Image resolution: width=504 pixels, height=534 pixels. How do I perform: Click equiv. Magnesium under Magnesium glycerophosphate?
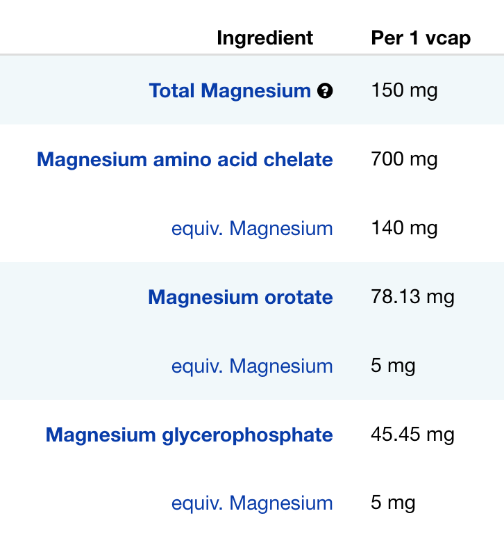coord(252,503)
